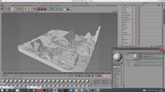Screen dimensions: 165x92
Task: Toggle Z axis lock
Action: click(x=32, y=9)
